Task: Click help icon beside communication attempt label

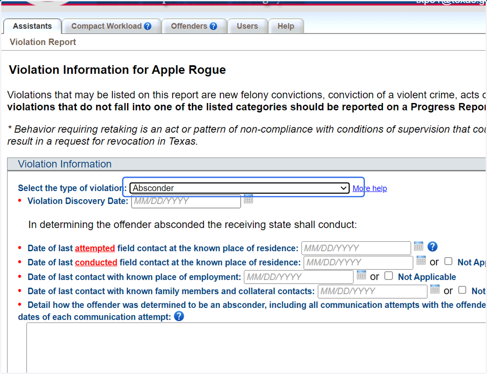Action: [179, 316]
